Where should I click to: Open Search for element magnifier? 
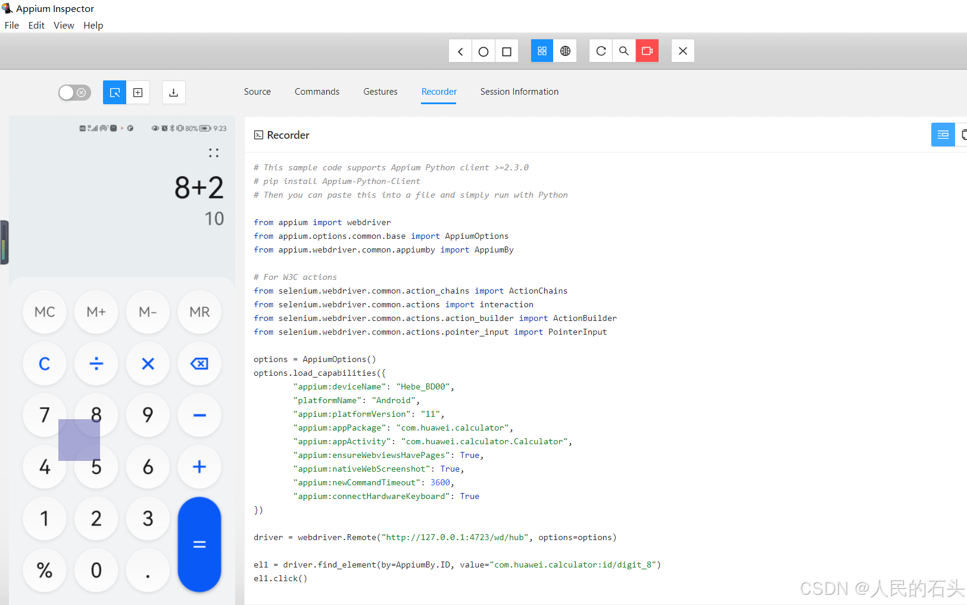[x=623, y=51]
